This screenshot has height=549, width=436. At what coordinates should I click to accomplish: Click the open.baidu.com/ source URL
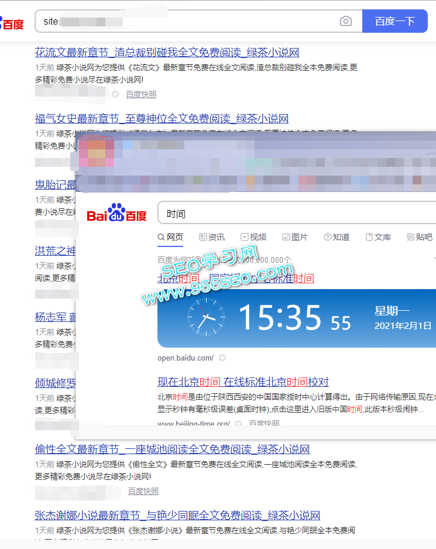click(186, 358)
